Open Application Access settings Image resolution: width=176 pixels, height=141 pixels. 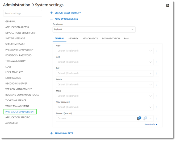[17, 27]
